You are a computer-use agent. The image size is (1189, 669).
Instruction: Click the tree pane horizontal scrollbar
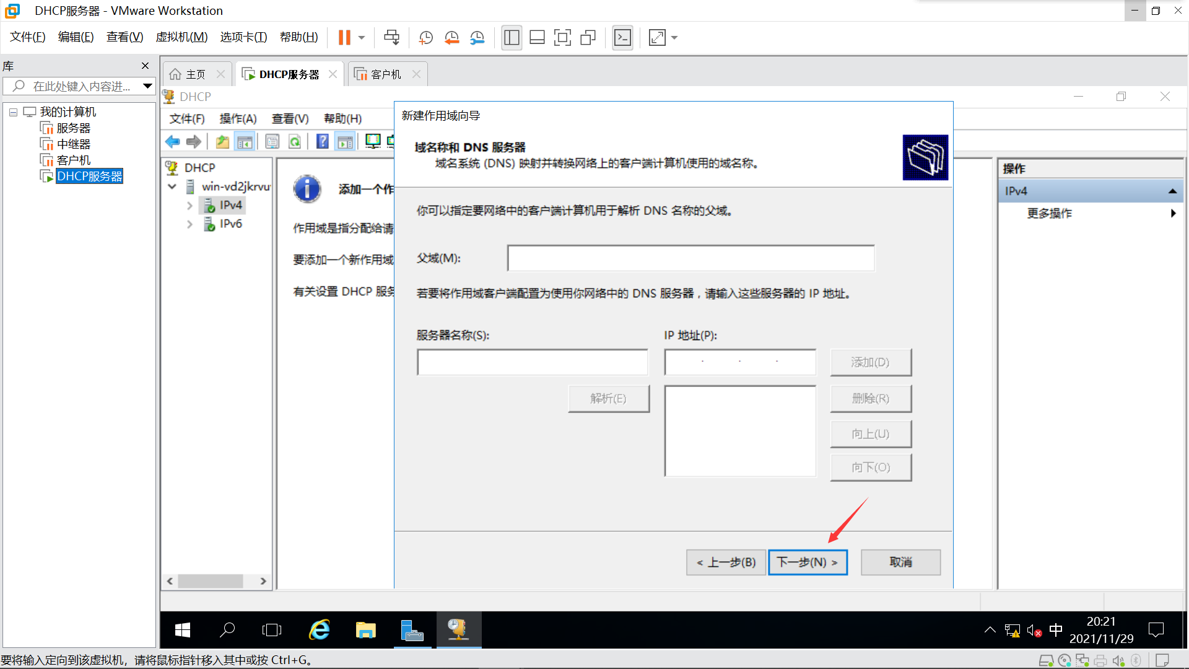(211, 581)
